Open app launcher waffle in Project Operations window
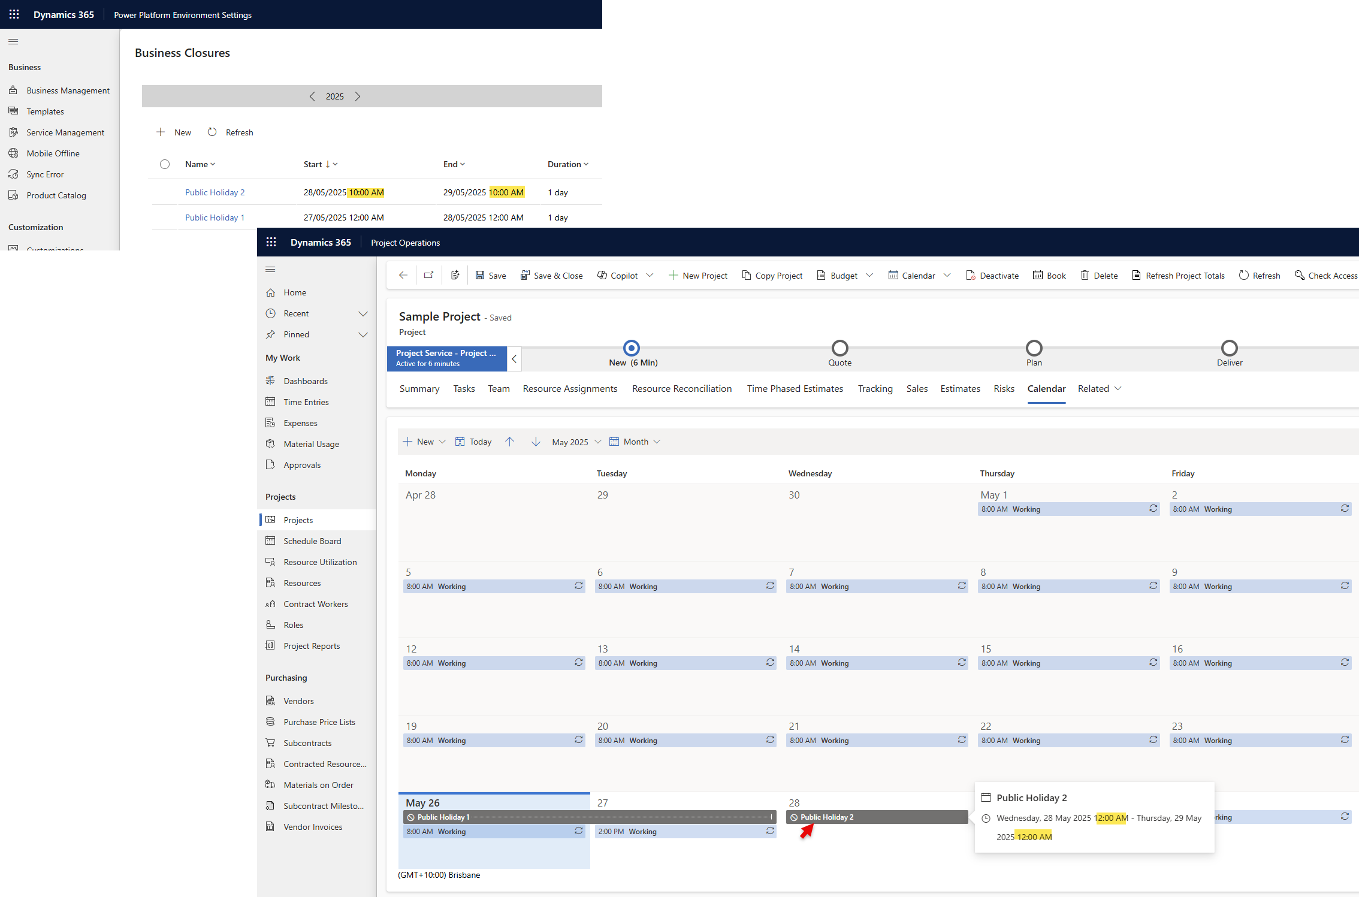1359x897 pixels. (271, 242)
